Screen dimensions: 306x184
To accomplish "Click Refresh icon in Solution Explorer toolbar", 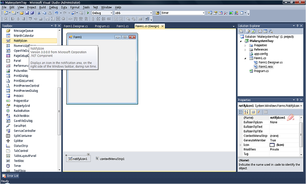I will tap(253, 31).
